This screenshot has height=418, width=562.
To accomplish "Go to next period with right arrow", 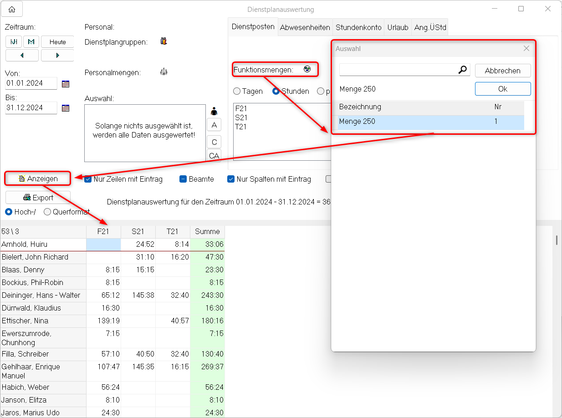I will 57,56.
